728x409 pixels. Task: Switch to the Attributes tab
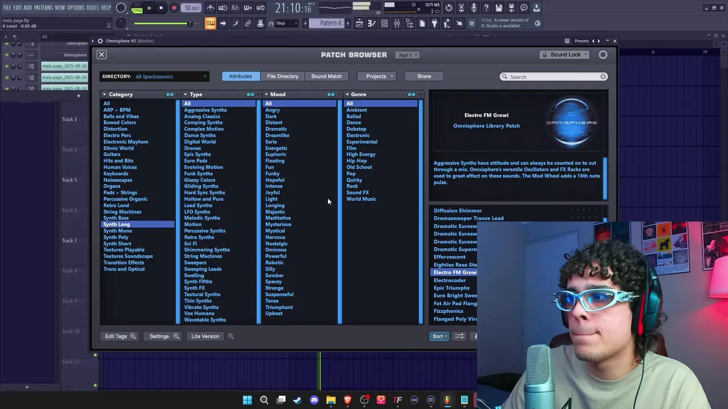point(240,76)
